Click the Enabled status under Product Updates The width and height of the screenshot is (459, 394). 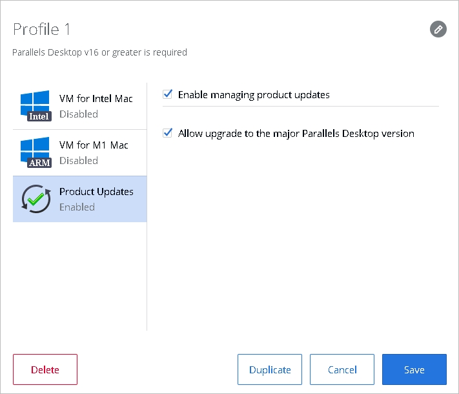[x=77, y=207]
